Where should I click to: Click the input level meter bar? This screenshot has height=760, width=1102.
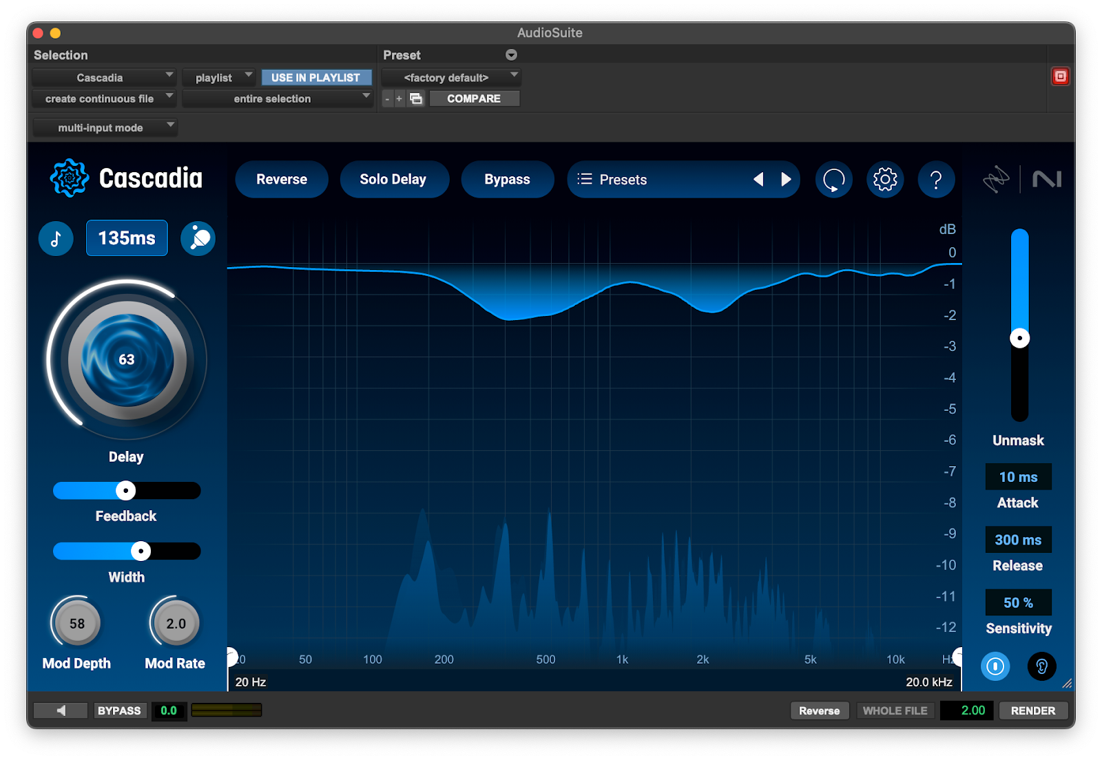(227, 710)
